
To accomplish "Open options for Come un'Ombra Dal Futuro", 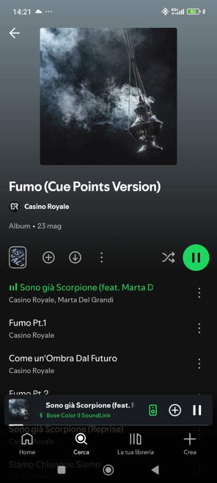I will coord(199,364).
